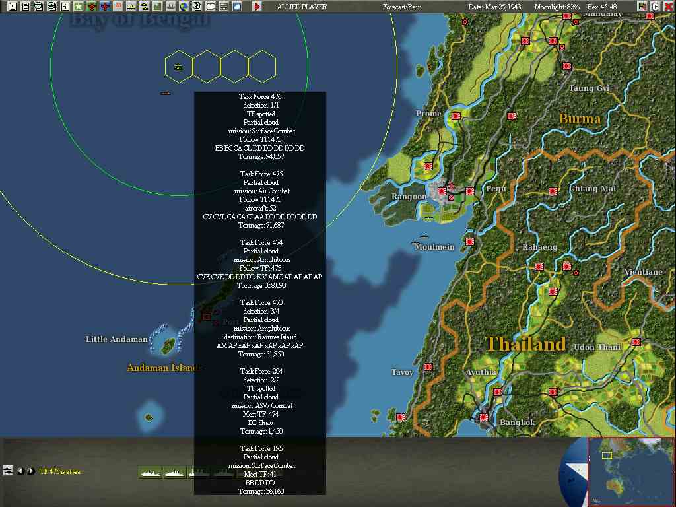The image size is (676, 507).
Task: Click the red end-turn arrow
Action: [257, 7]
